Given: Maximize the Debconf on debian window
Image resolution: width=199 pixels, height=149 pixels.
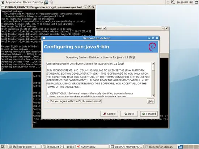Looking at the screenshot, I should click(153, 38).
